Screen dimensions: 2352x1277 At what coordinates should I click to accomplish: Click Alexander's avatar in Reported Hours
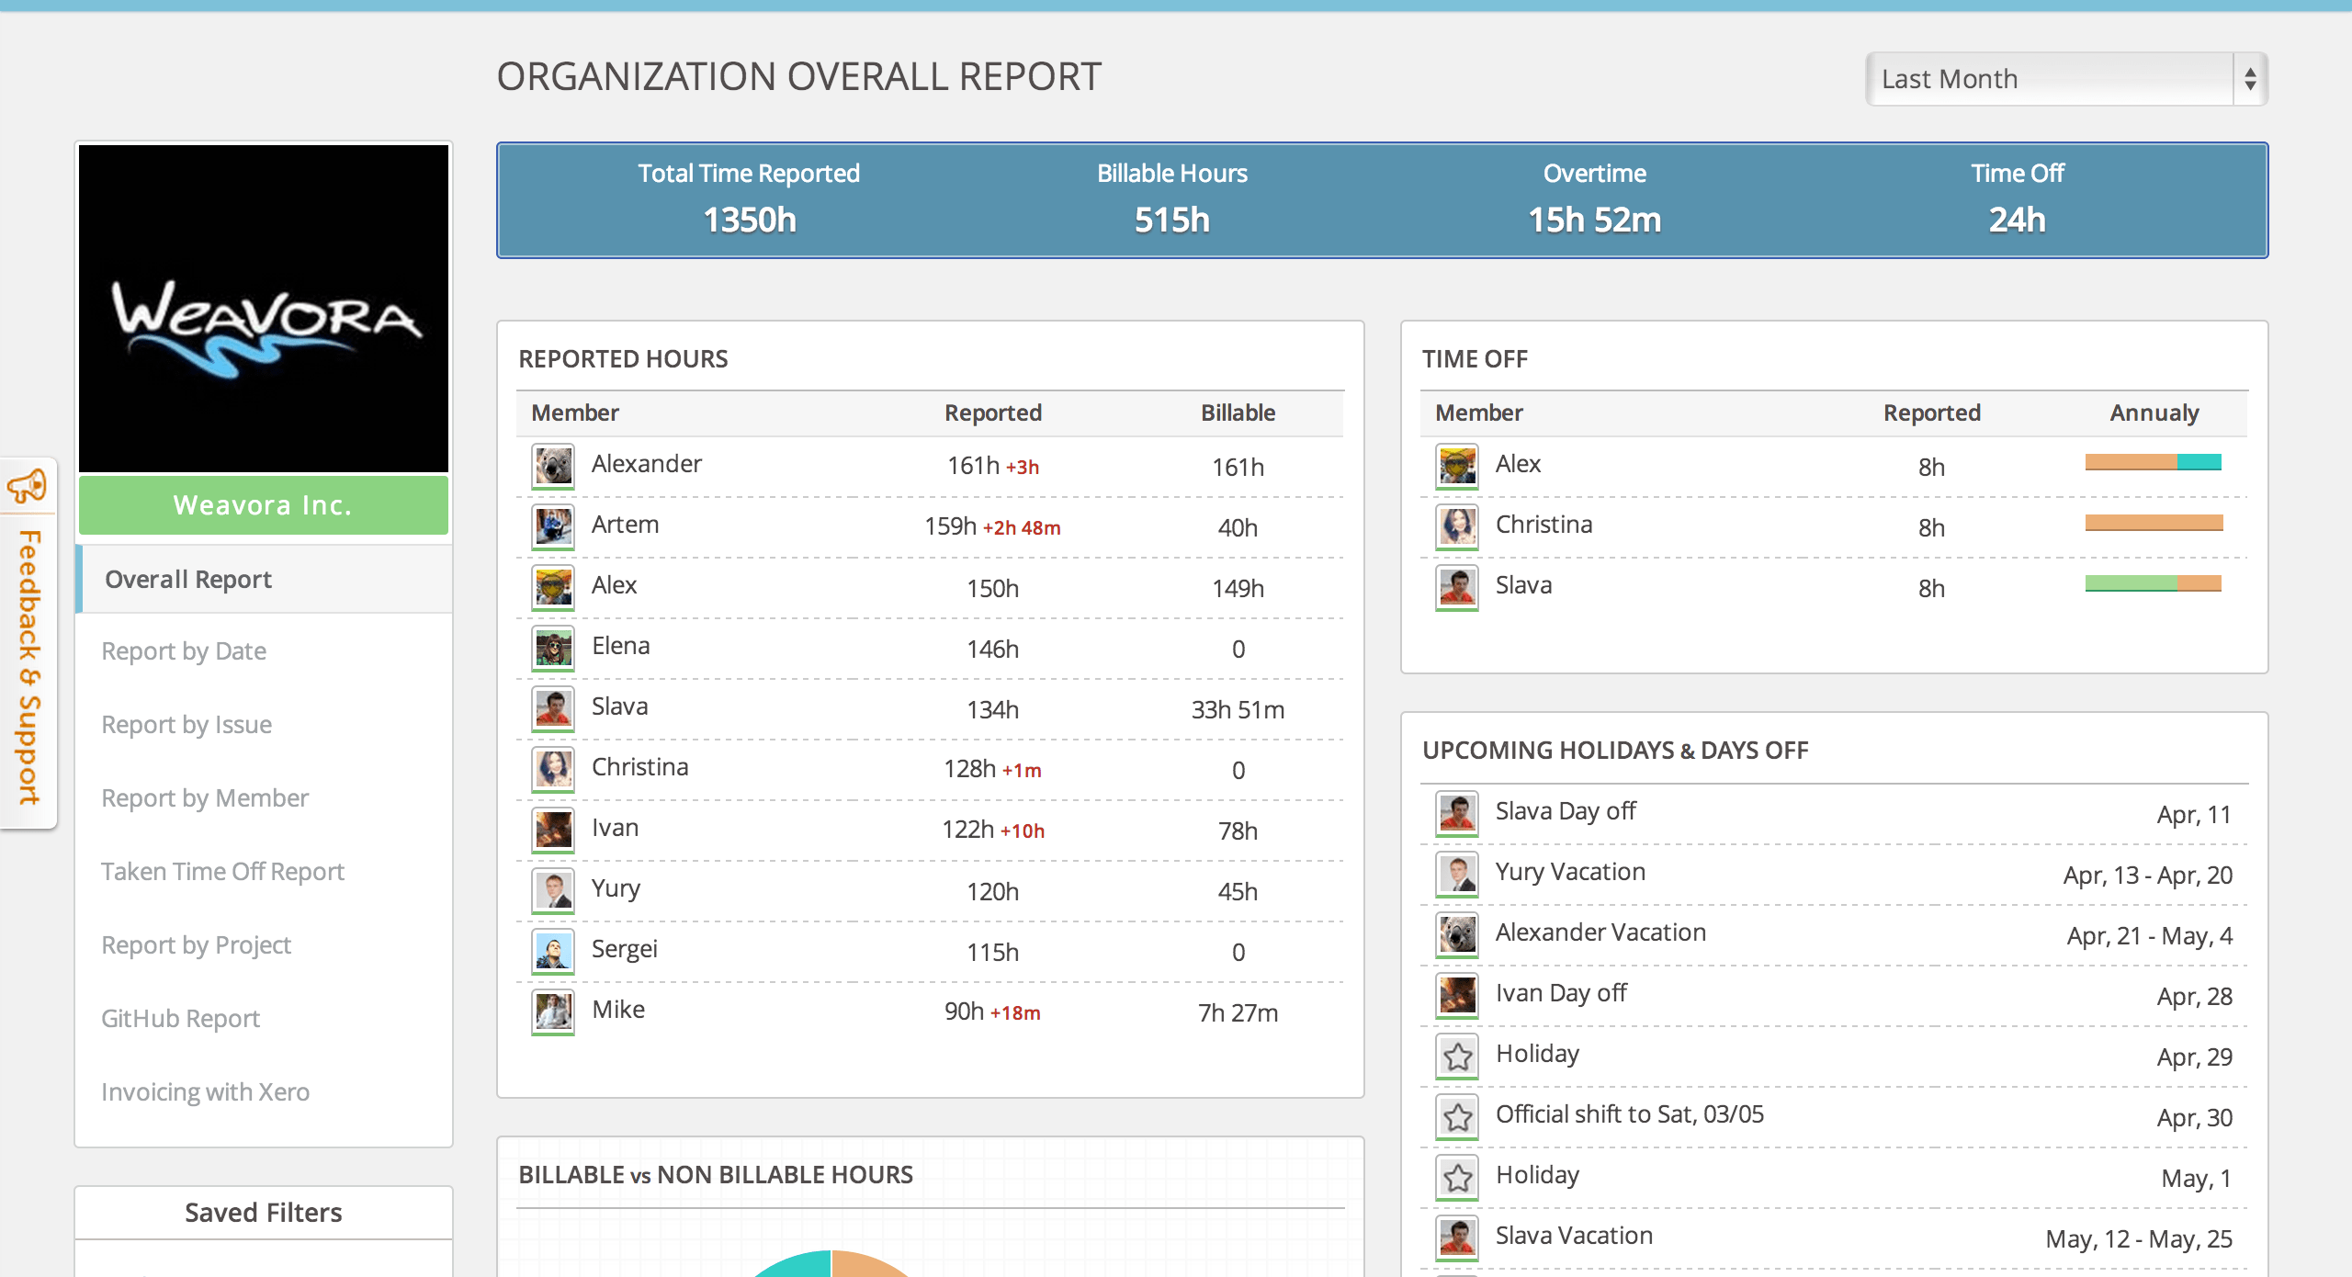(553, 467)
